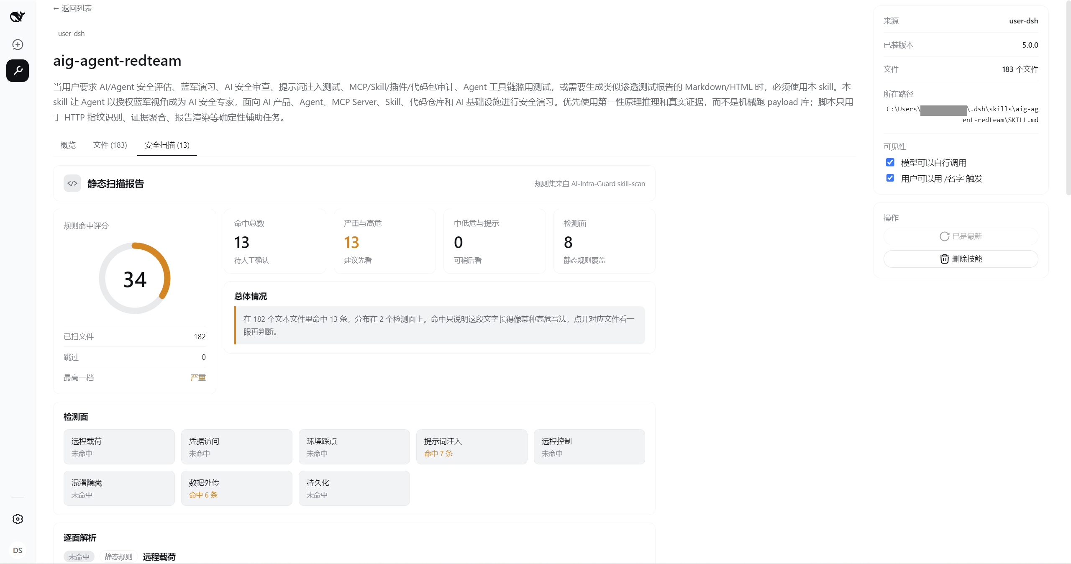This screenshot has width=1071, height=564.
Task: Open the 持久化 detection card
Action: [x=354, y=488]
